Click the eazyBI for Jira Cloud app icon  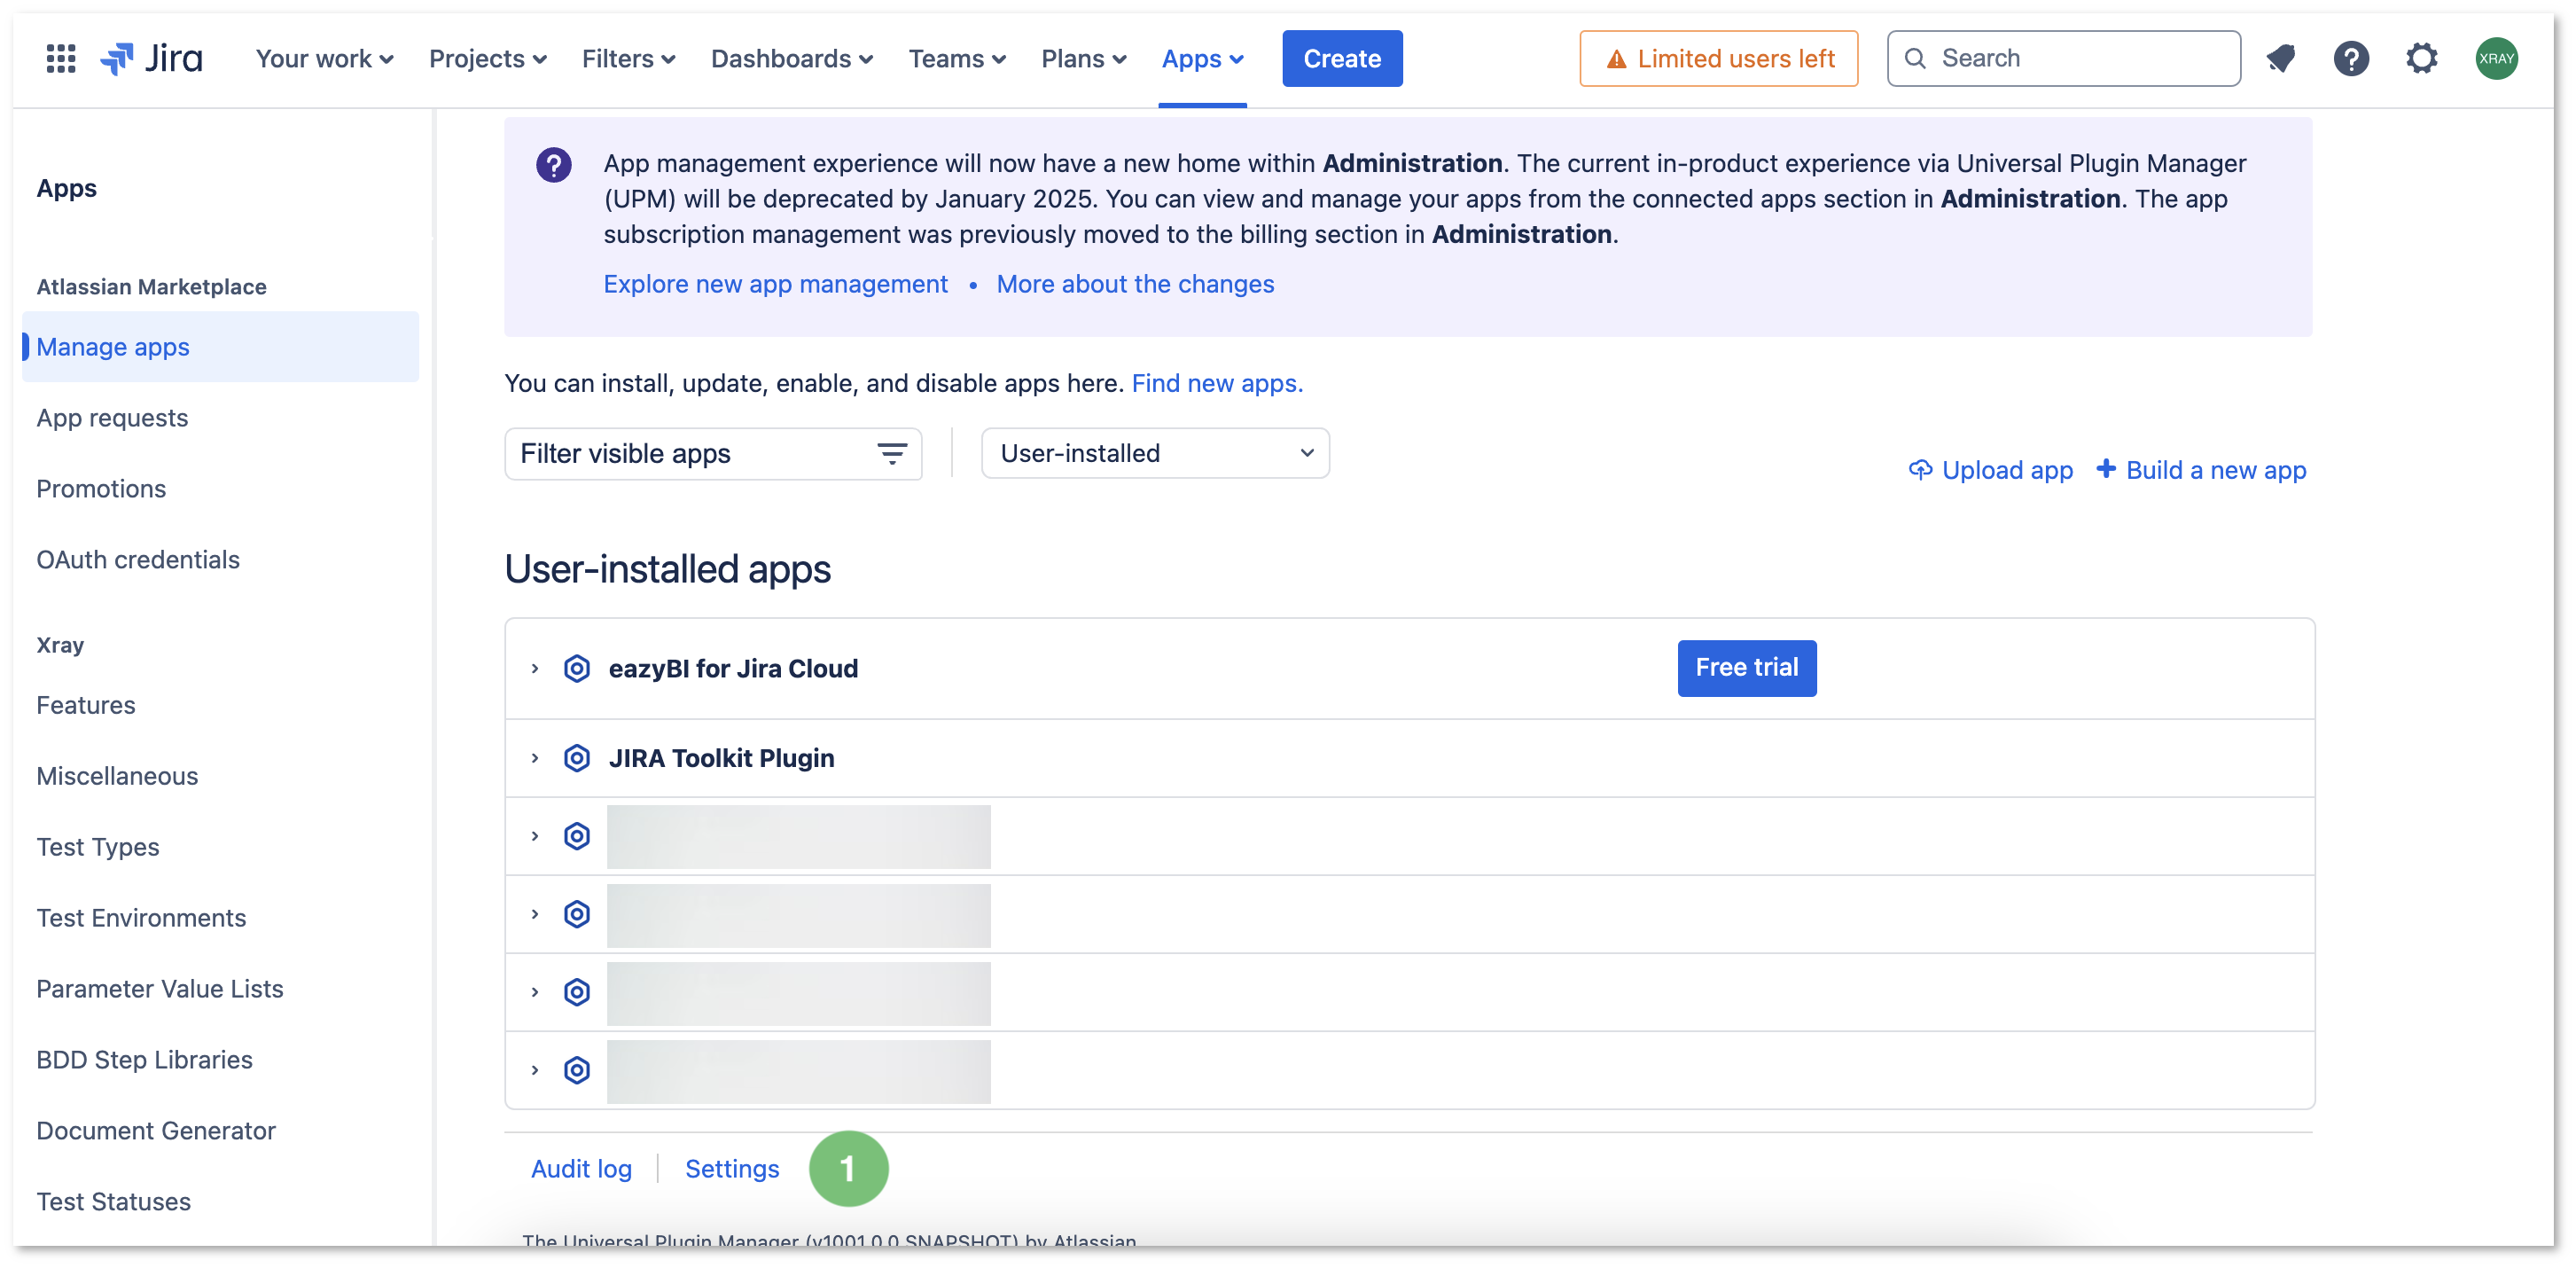(577, 668)
